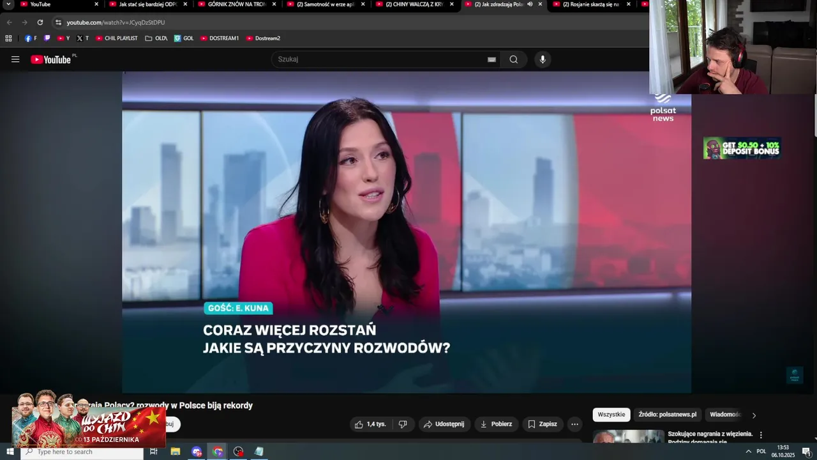Image resolution: width=817 pixels, height=460 pixels.
Task: Open the Chrome icon on the taskbar
Action: [218, 452]
